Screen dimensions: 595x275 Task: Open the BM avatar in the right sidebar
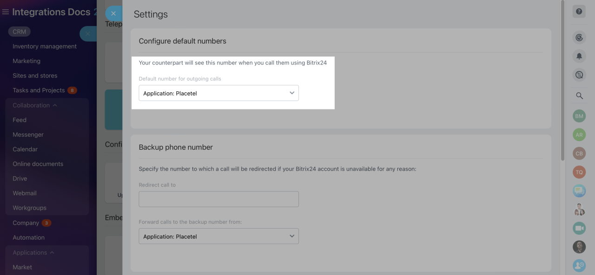[579, 116]
